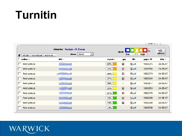182x136 pixels.
Task: Toggle the yellow show filter swatch
Action: [136, 50]
